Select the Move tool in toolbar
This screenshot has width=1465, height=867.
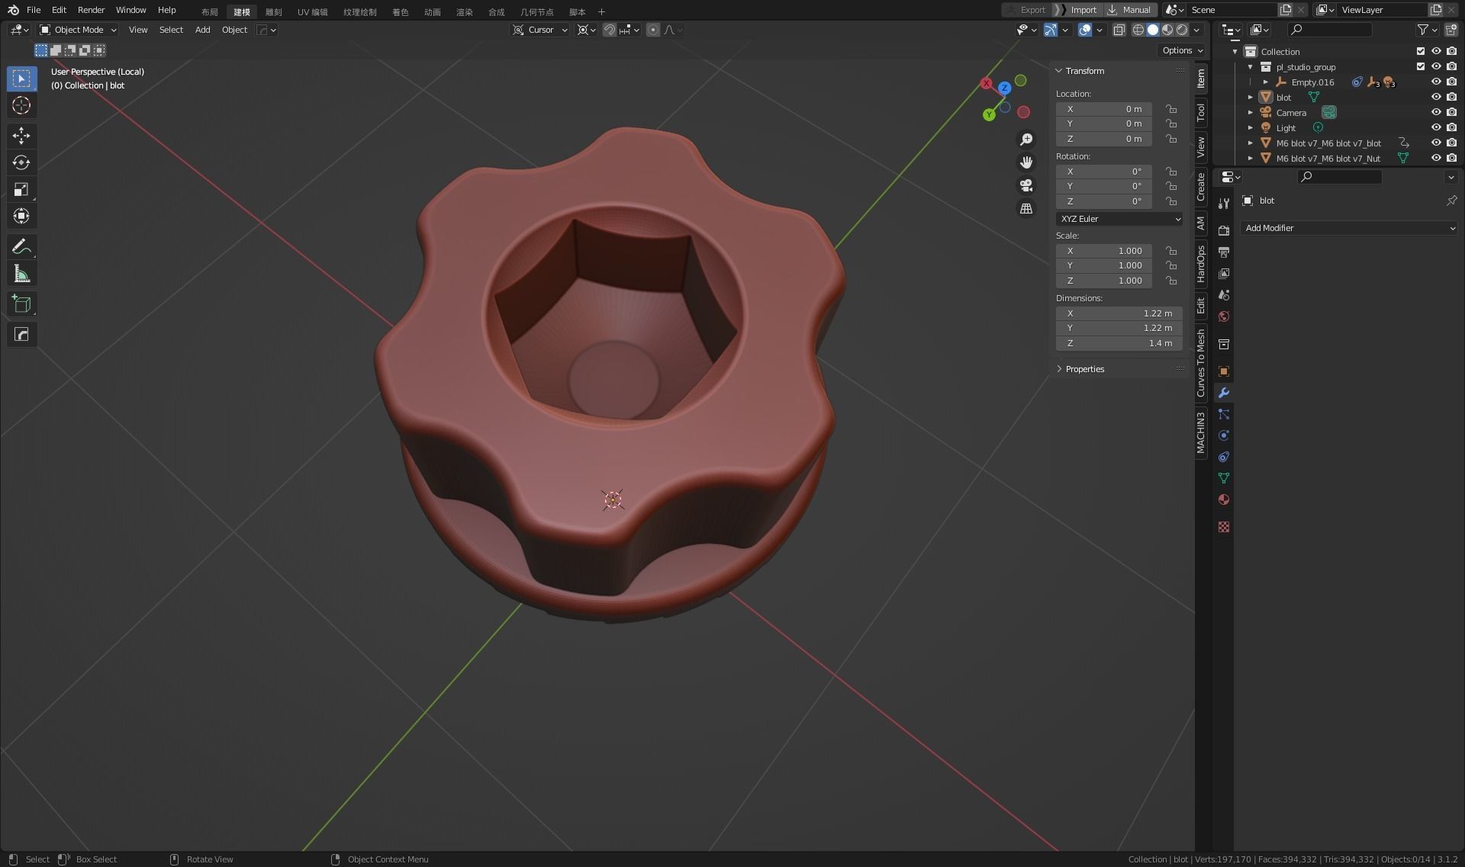(x=21, y=136)
